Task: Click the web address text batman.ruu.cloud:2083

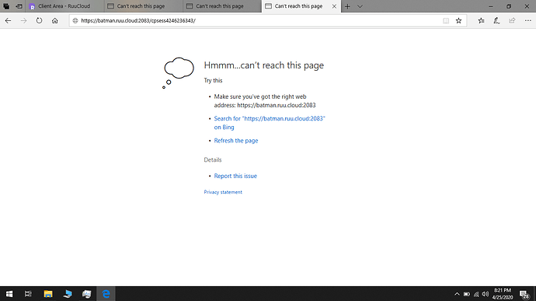Action: 277,105
